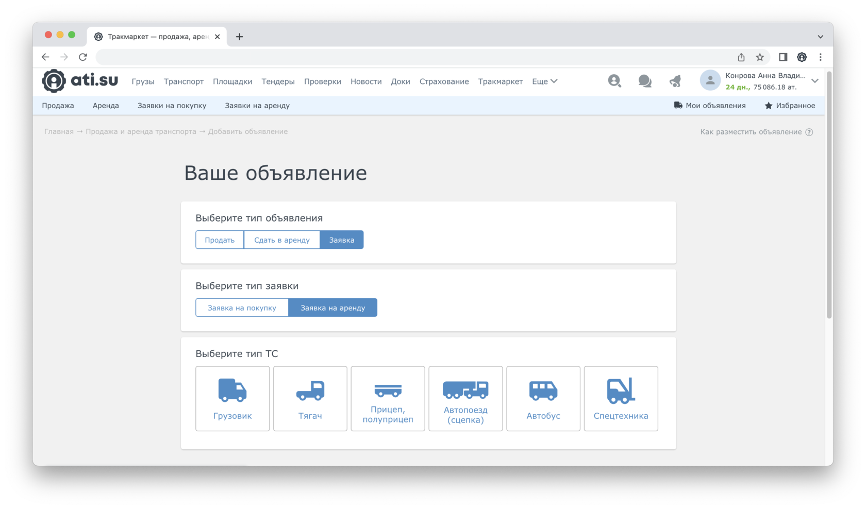Click the browser back arrow
Viewport: 866px width, 509px height.
coord(45,57)
